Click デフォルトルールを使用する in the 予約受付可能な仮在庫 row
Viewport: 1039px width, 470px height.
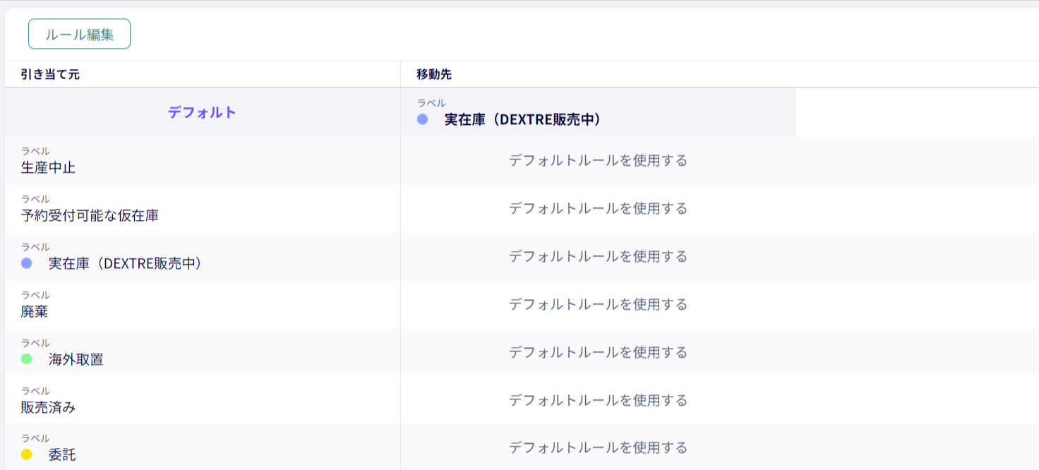coord(599,208)
